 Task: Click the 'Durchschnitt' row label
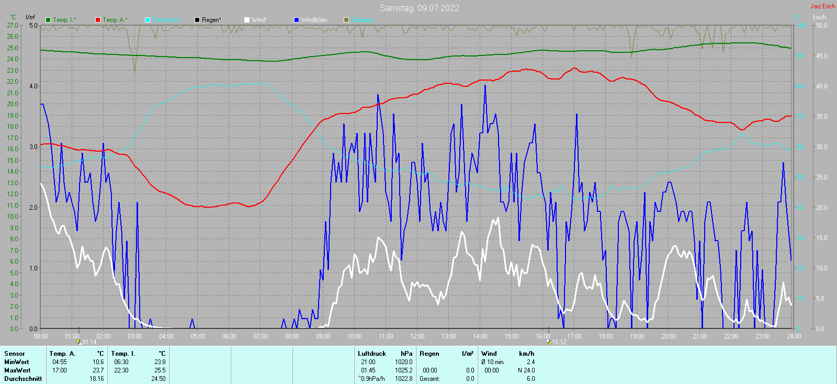(x=23, y=379)
